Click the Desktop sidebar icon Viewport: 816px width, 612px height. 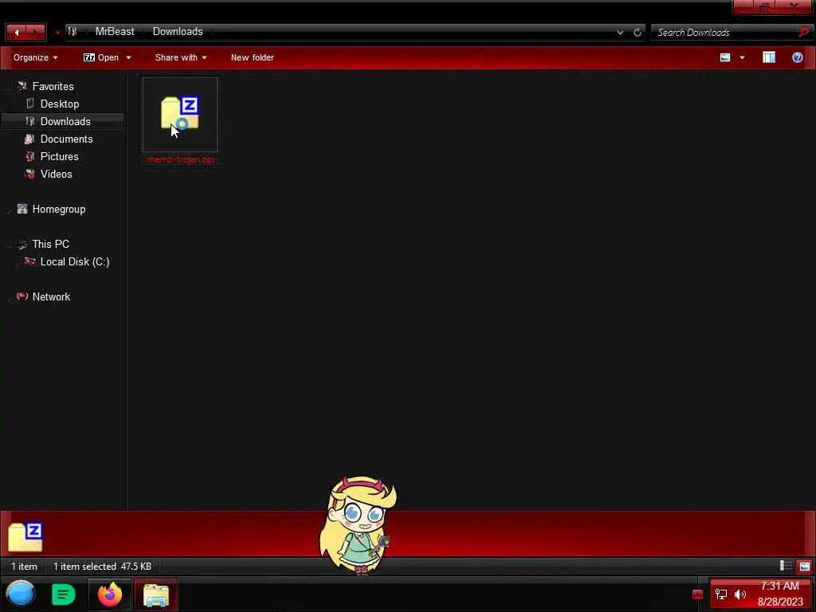pos(30,104)
